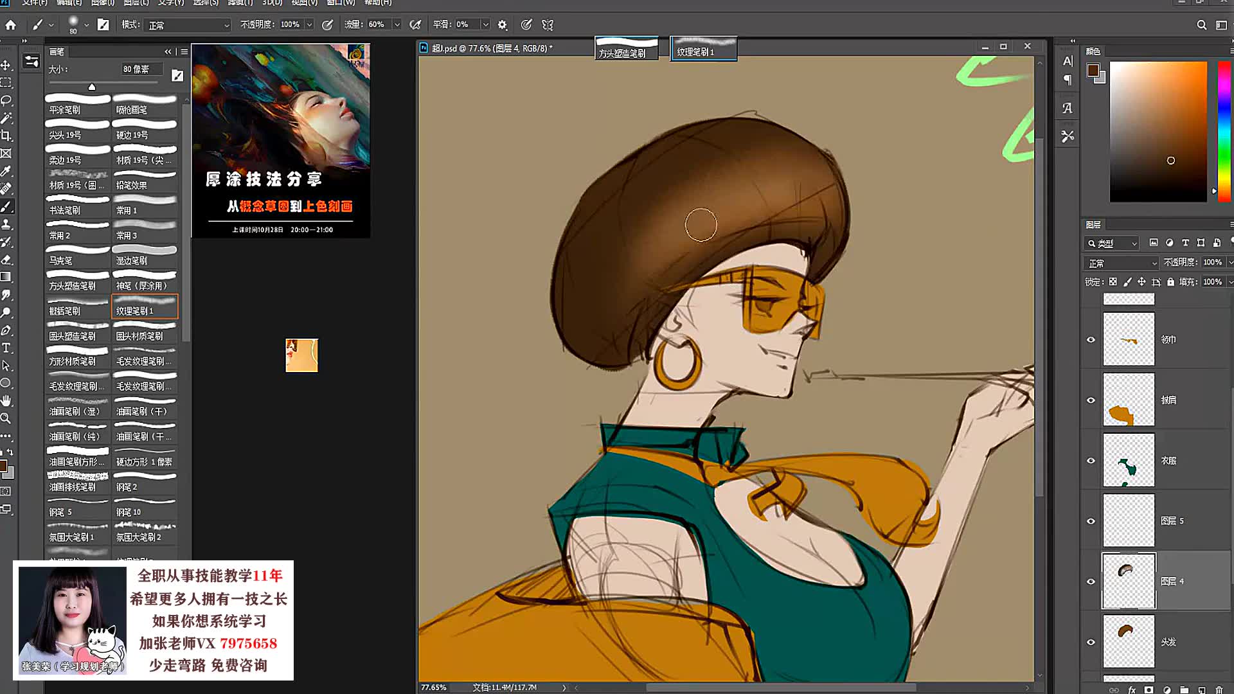This screenshot has width=1234, height=694.
Task: Select the Zoom tool in toolbar
Action: [x=6, y=418]
